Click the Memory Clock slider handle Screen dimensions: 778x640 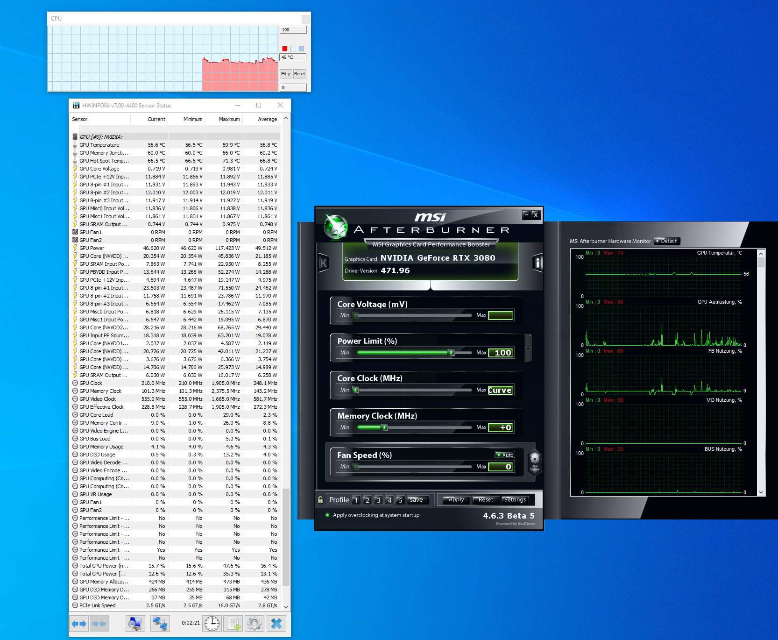(384, 427)
